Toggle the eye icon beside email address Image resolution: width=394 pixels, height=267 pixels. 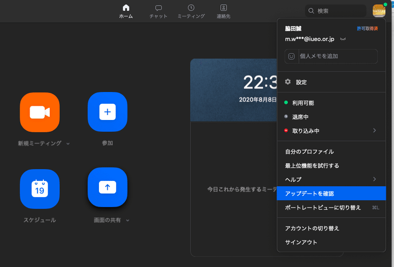point(343,39)
